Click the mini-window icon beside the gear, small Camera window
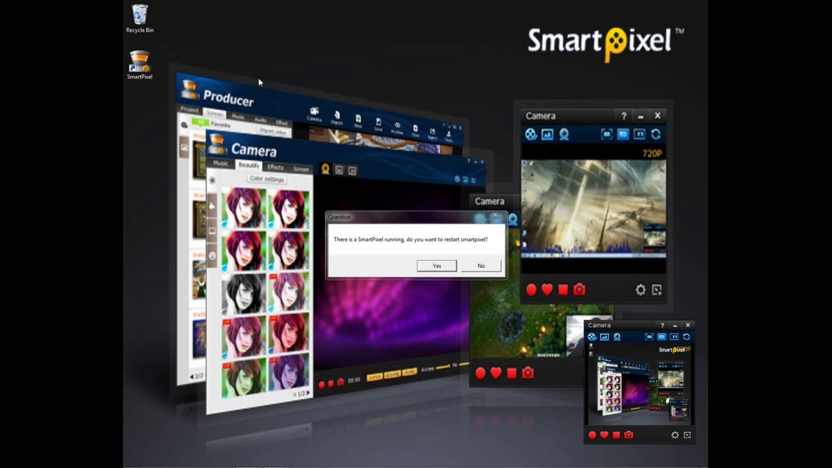 pos(687,435)
